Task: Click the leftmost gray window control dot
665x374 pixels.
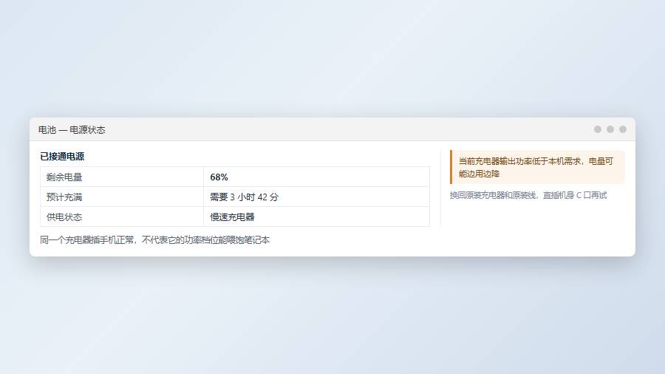Action: (598, 129)
